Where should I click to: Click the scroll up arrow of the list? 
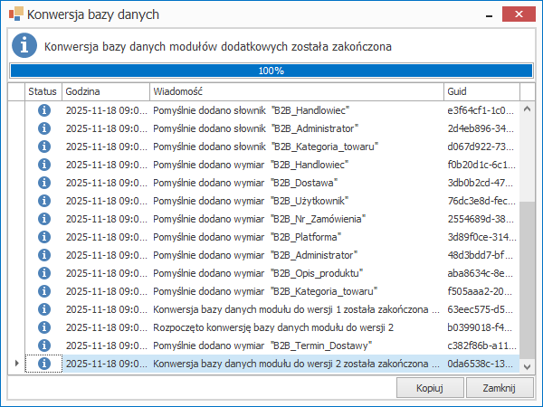click(528, 92)
